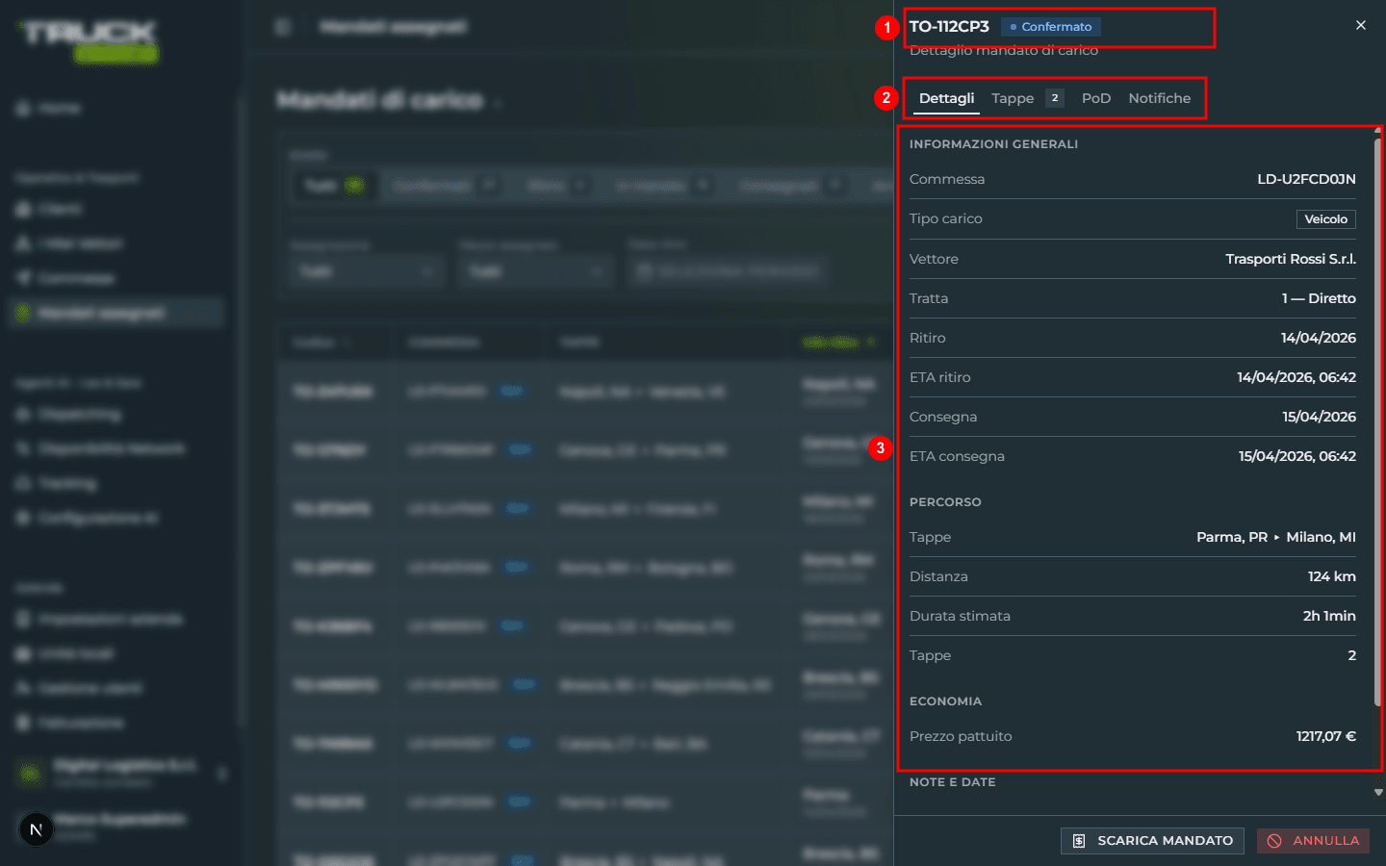The height and width of the screenshot is (866, 1386).
Task: Open the PoD tab
Action: pos(1095,98)
